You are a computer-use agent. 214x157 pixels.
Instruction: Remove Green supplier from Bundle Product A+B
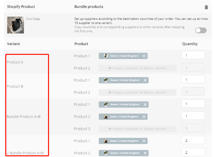pyautogui.click(x=145, y=105)
